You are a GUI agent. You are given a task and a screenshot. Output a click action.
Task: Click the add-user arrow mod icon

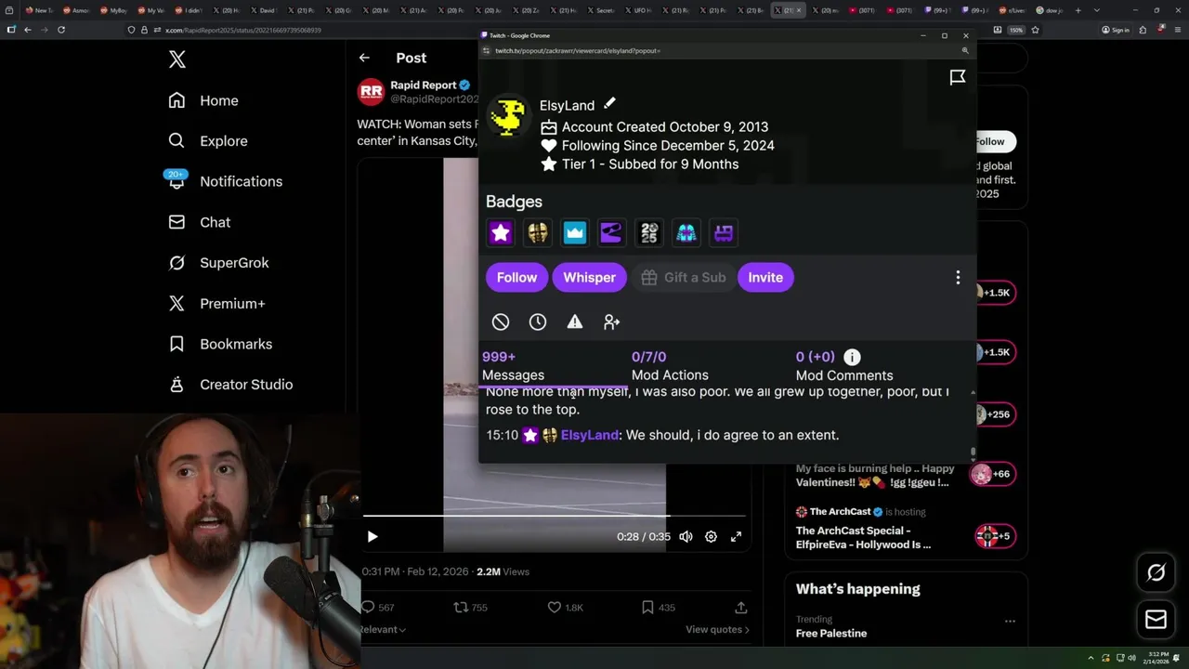coord(611,321)
